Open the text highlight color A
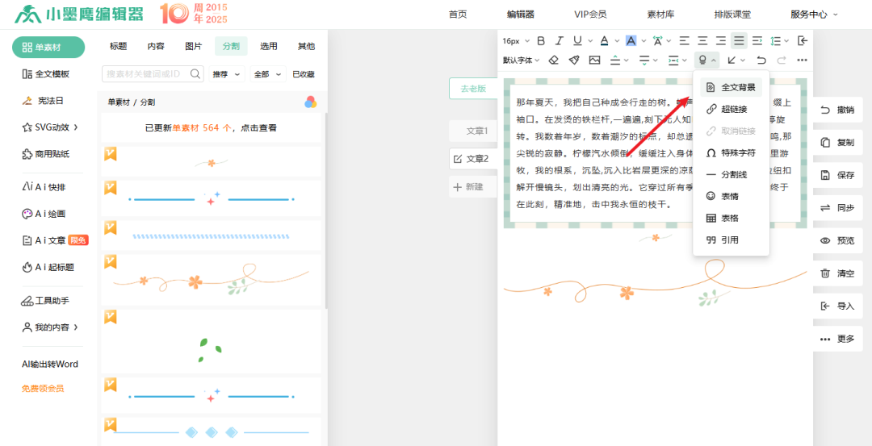 631,40
